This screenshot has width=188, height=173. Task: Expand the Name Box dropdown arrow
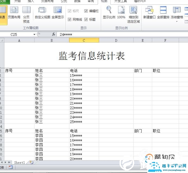click(x=35, y=34)
